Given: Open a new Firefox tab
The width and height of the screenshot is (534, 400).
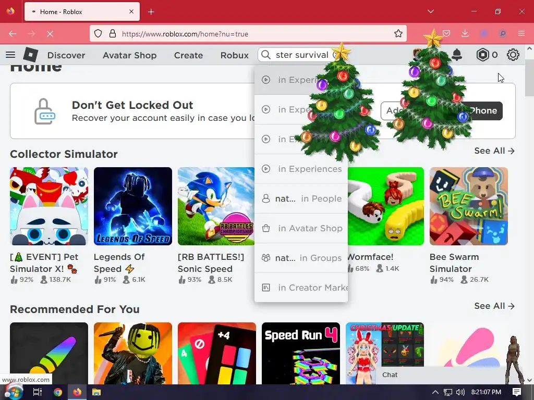Looking at the screenshot, I should [151, 12].
